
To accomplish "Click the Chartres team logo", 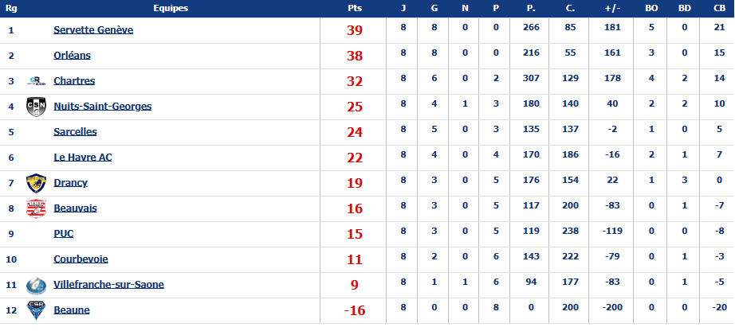I will [x=36, y=81].
